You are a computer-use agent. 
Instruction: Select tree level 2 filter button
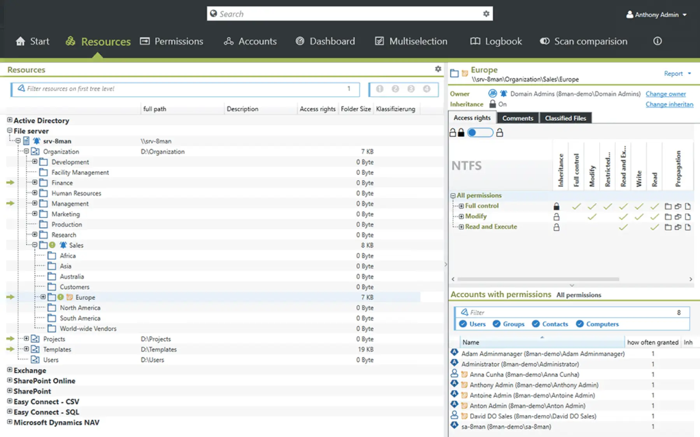[395, 89]
